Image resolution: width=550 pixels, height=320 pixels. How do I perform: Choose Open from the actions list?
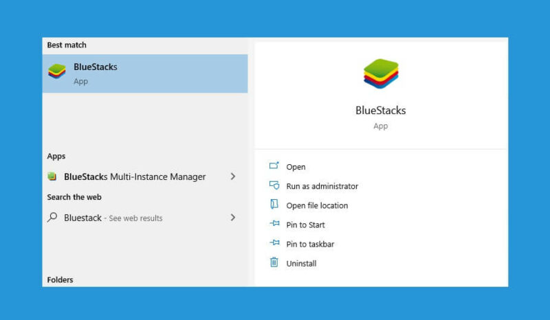[x=296, y=167]
